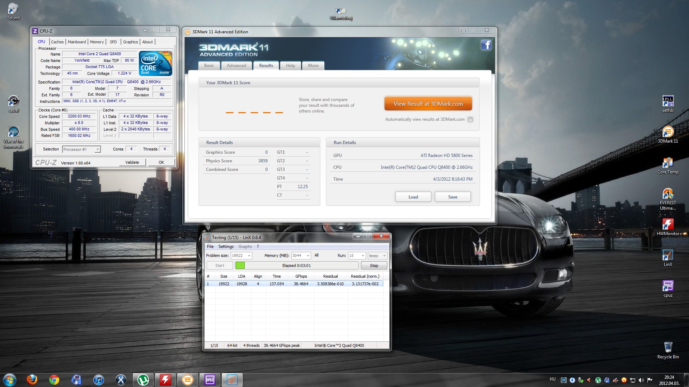Open the More tab in 3DMark 11

click(313, 66)
